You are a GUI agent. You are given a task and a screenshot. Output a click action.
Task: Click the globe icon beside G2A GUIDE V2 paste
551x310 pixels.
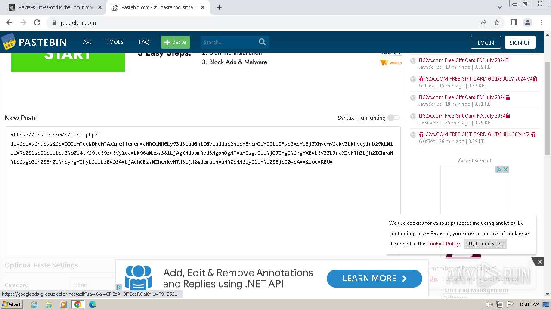[x=413, y=135]
